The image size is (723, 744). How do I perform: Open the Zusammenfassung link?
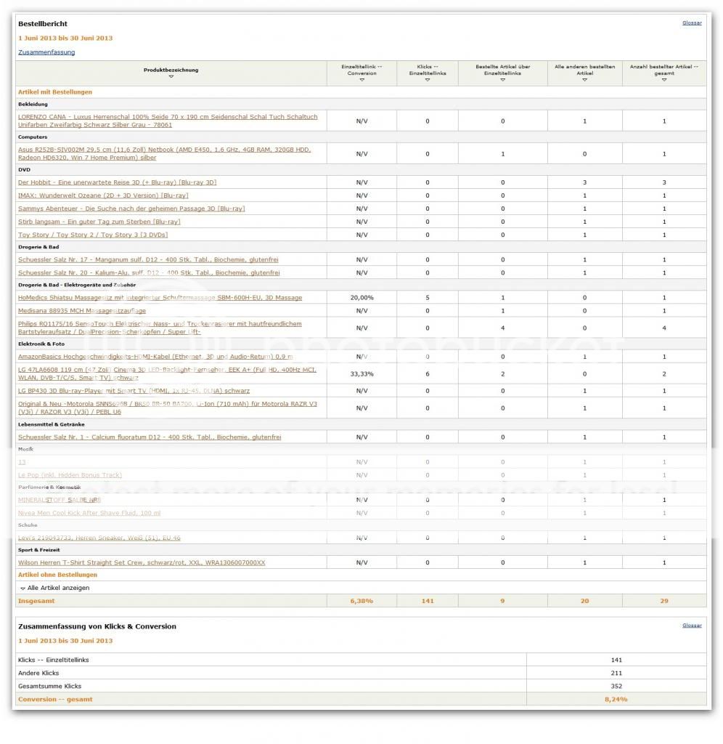[46, 52]
